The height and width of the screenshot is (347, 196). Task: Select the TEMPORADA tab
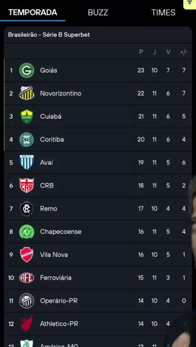point(33,12)
